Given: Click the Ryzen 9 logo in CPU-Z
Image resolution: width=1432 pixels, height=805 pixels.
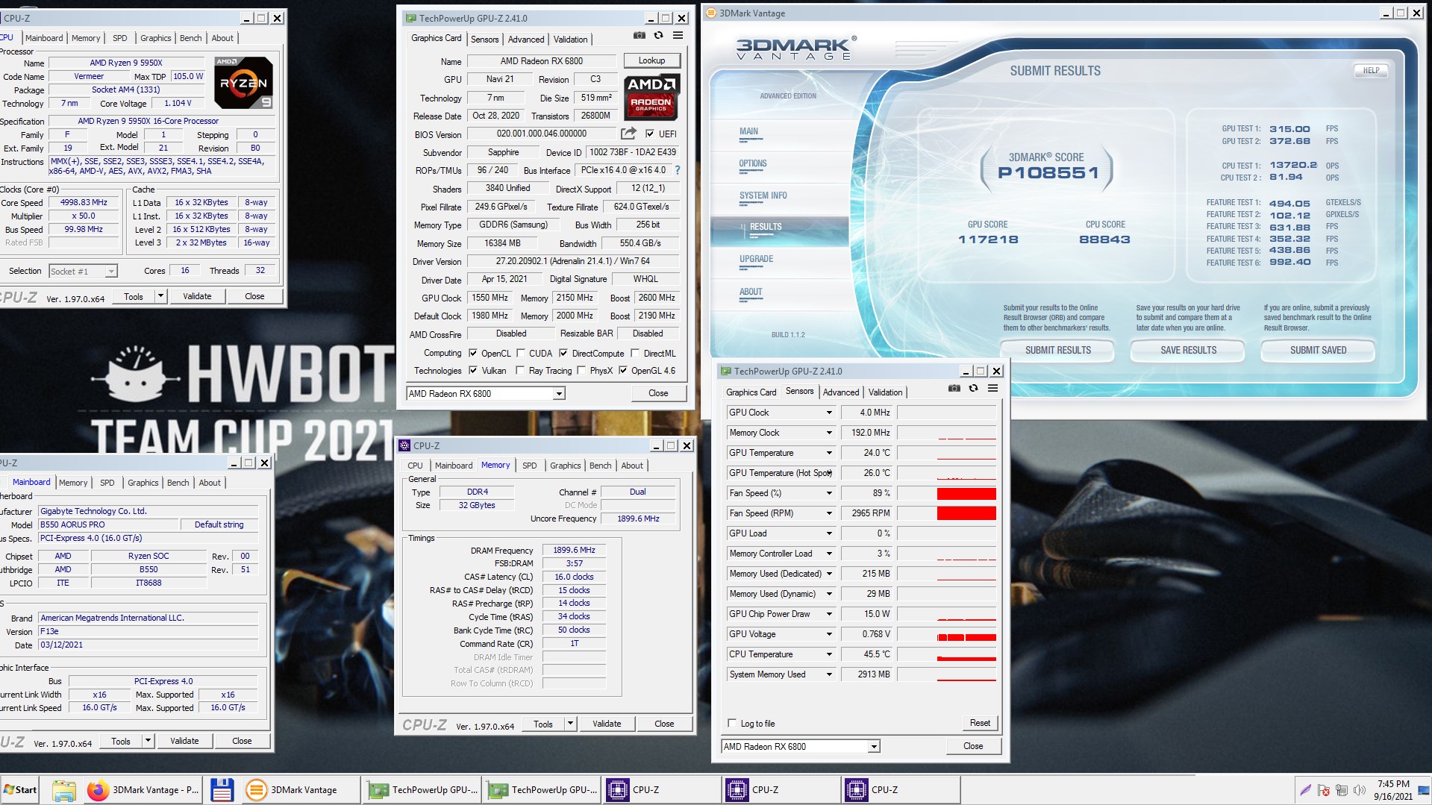Looking at the screenshot, I should tap(243, 82).
